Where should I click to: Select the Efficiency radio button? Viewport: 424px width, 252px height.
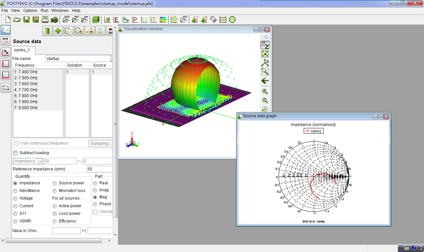pyautogui.click(x=55, y=221)
